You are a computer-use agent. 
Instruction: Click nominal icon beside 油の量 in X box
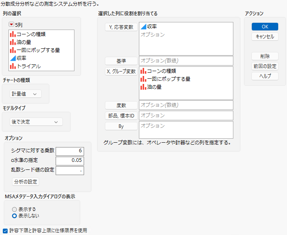coord(143,87)
